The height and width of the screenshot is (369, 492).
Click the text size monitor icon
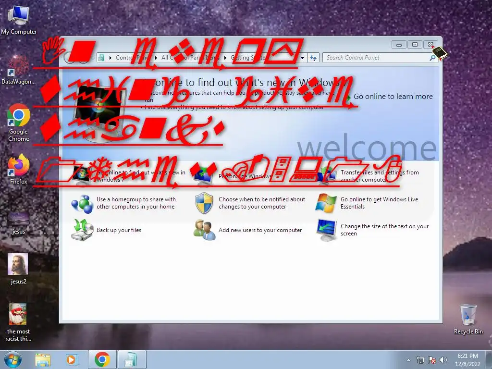(x=326, y=230)
